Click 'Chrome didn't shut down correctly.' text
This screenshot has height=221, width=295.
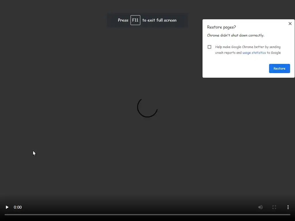pos(236,35)
